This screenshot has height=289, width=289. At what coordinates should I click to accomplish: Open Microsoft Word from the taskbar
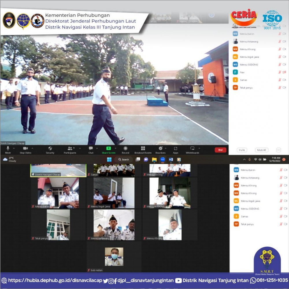(x=171, y=160)
